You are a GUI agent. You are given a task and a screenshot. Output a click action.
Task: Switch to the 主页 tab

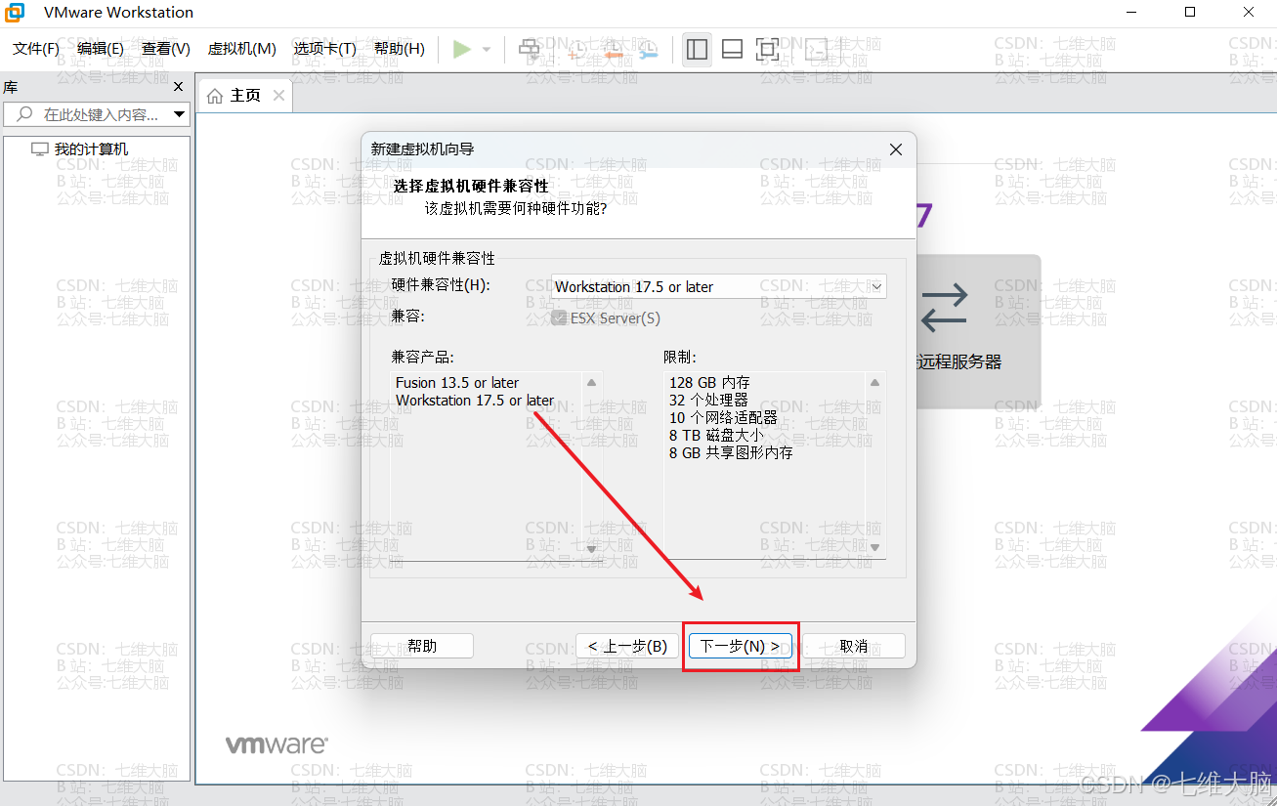pyautogui.click(x=245, y=96)
